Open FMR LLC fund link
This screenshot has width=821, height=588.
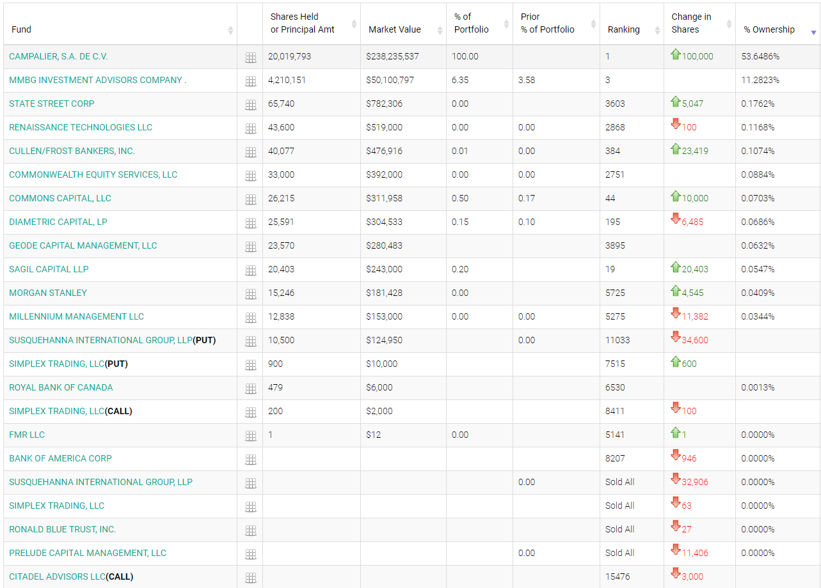pyautogui.click(x=27, y=435)
